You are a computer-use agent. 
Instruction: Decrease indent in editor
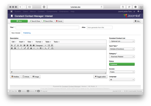tap(12, 48)
